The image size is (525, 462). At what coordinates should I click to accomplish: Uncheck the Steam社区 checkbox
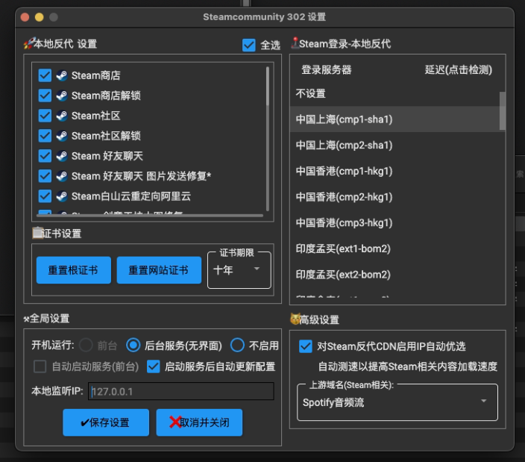point(45,116)
